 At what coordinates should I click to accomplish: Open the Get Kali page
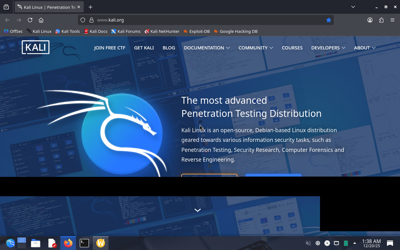pos(144,48)
